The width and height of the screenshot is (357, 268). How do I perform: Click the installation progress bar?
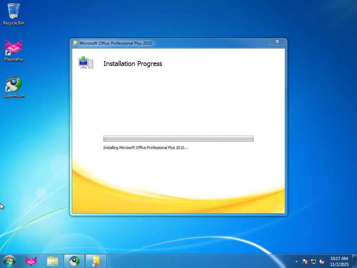click(178, 139)
